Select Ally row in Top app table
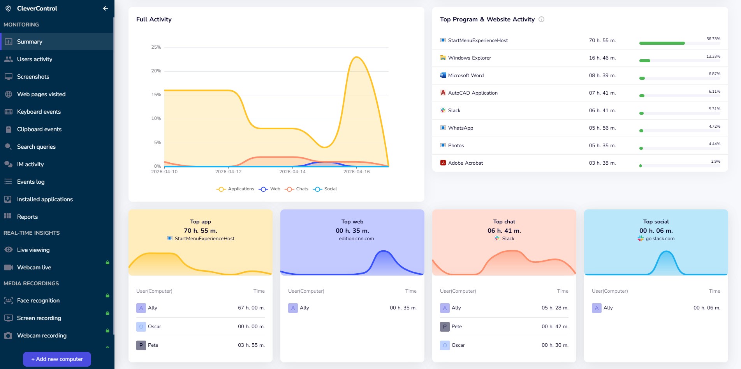The width and height of the screenshot is (741, 369). tap(201, 308)
